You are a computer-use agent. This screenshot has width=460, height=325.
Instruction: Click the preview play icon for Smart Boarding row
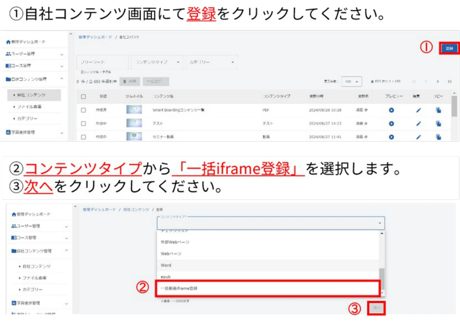(391, 110)
